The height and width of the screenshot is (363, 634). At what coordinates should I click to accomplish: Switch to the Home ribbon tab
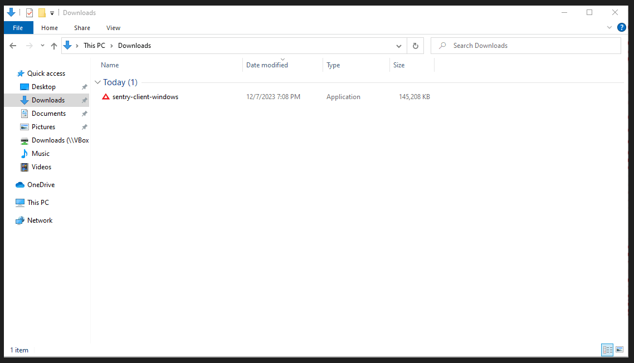[50, 28]
